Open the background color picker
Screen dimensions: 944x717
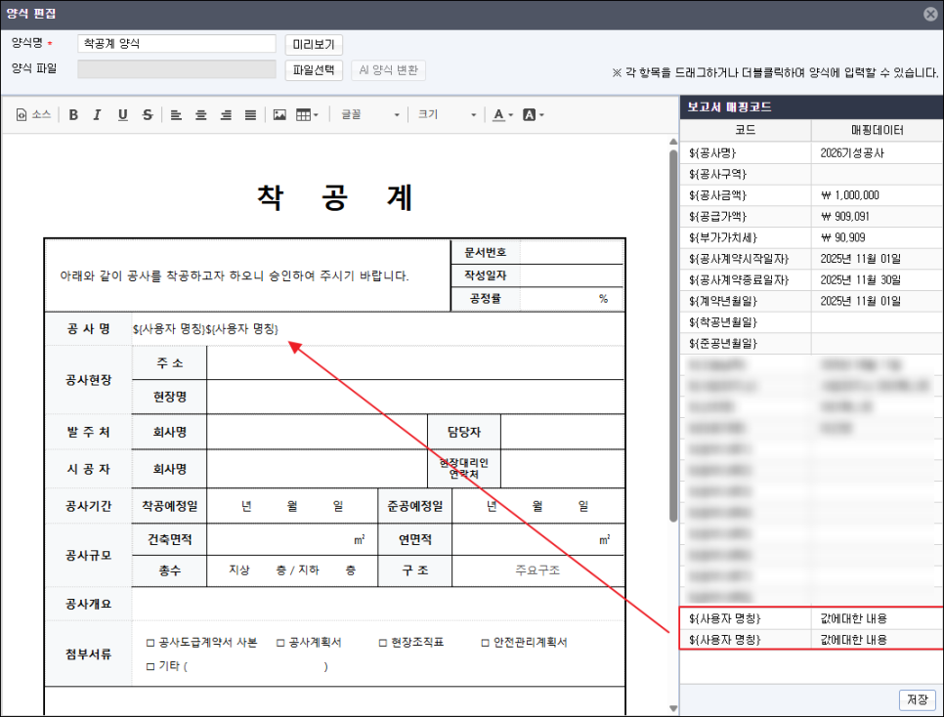coord(533,115)
